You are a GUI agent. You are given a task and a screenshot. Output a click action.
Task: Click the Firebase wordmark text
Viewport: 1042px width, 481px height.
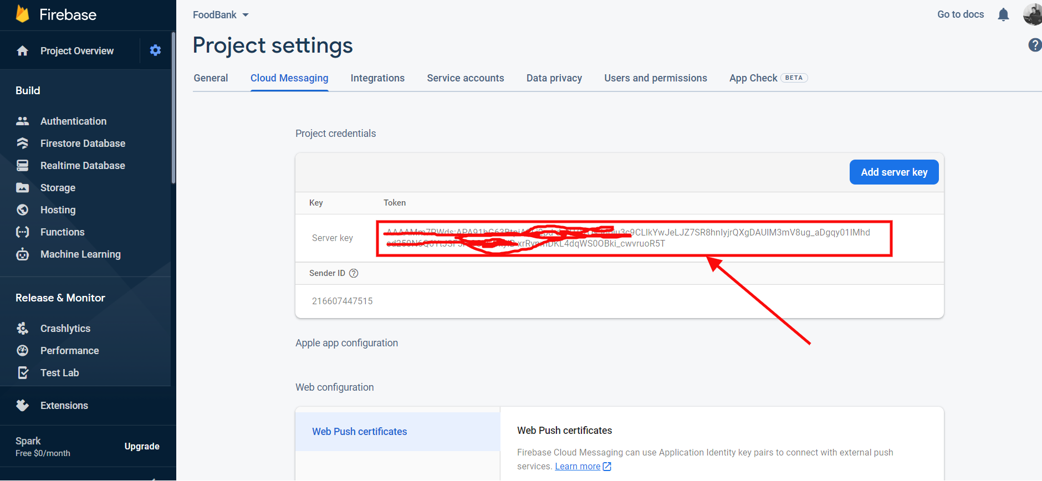coord(68,14)
